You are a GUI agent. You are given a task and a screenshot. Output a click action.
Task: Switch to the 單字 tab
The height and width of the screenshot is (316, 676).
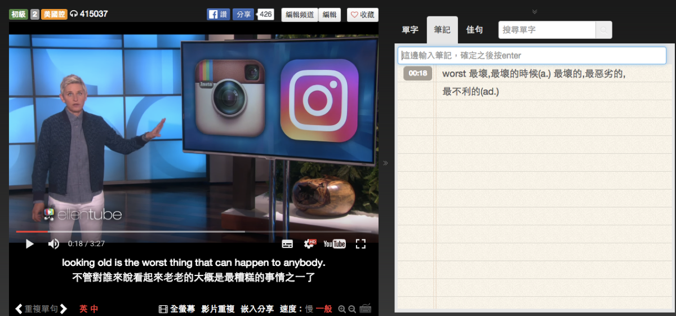coord(410,30)
